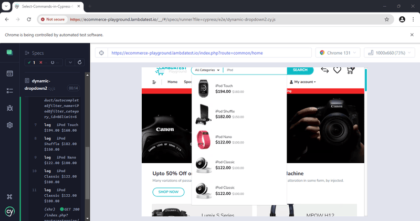
Task: Go to Home menu item
Action: click(x=173, y=82)
